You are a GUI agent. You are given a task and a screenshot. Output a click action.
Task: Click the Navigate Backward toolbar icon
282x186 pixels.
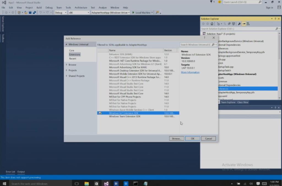[x=6, y=13]
